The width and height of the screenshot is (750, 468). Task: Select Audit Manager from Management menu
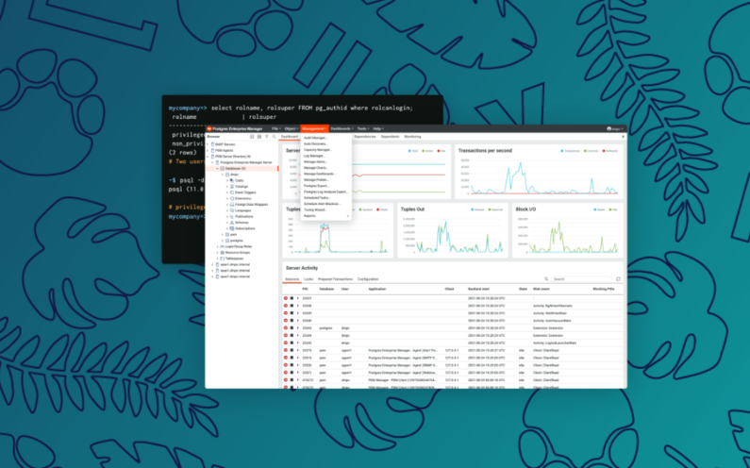[x=316, y=138]
